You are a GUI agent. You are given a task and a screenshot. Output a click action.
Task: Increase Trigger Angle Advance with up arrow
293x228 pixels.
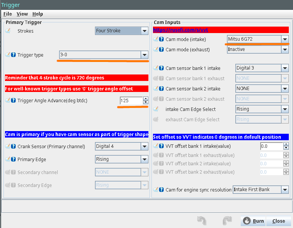click(x=145, y=99)
